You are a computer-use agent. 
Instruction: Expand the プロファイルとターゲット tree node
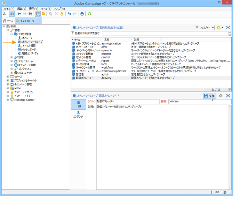click(8, 80)
